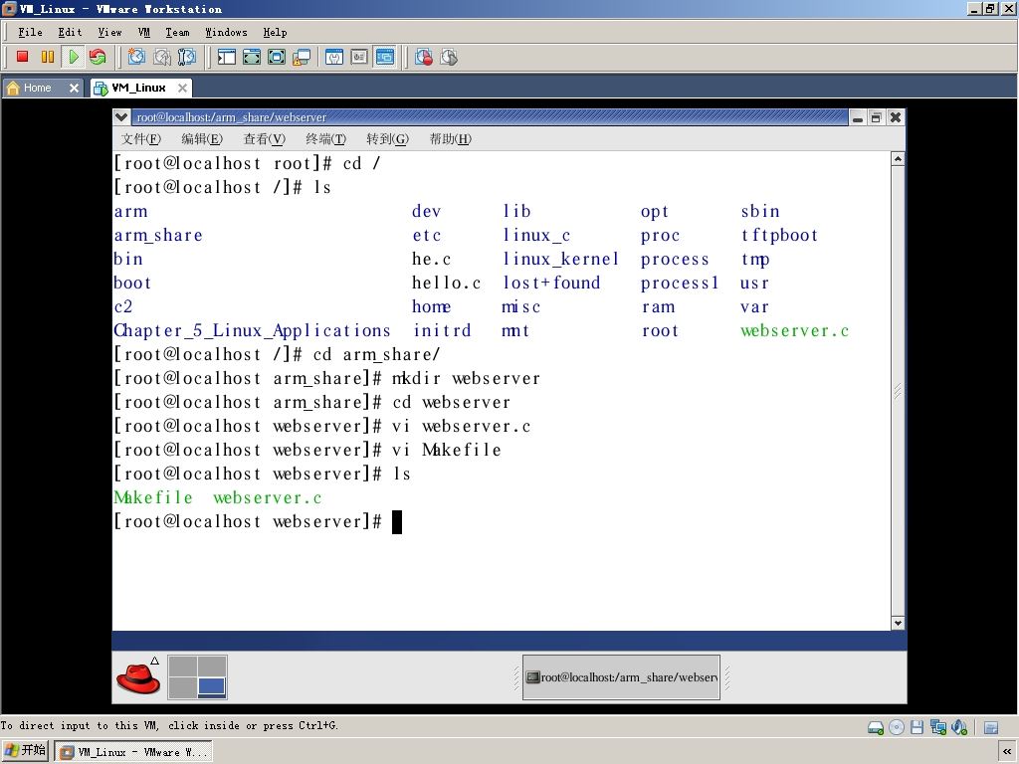This screenshot has width=1019, height=764.
Task: Click the arm_share directory name in listing
Action: point(158,235)
